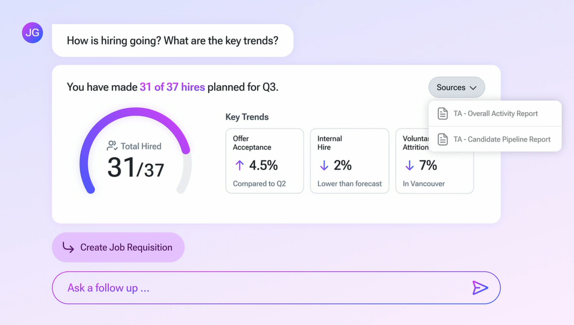574x325 pixels.
Task: Click the 31 of 37 hires link
Action: (x=172, y=87)
